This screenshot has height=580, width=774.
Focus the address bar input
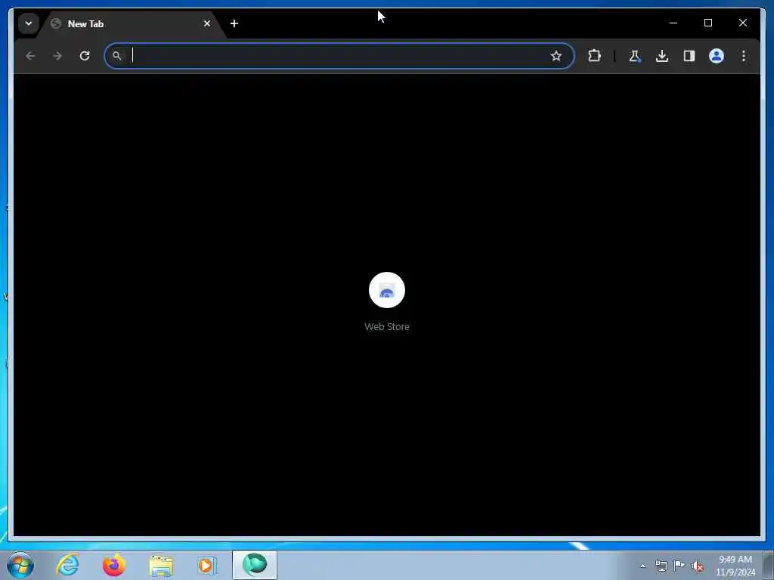pyautogui.click(x=338, y=56)
